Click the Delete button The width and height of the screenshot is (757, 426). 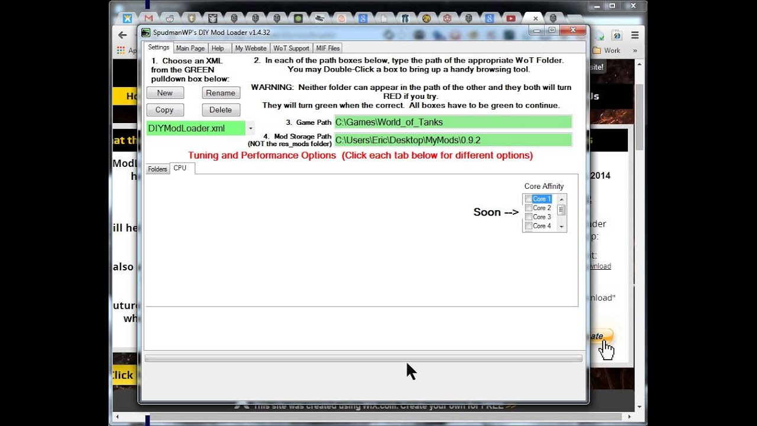[x=221, y=110]
